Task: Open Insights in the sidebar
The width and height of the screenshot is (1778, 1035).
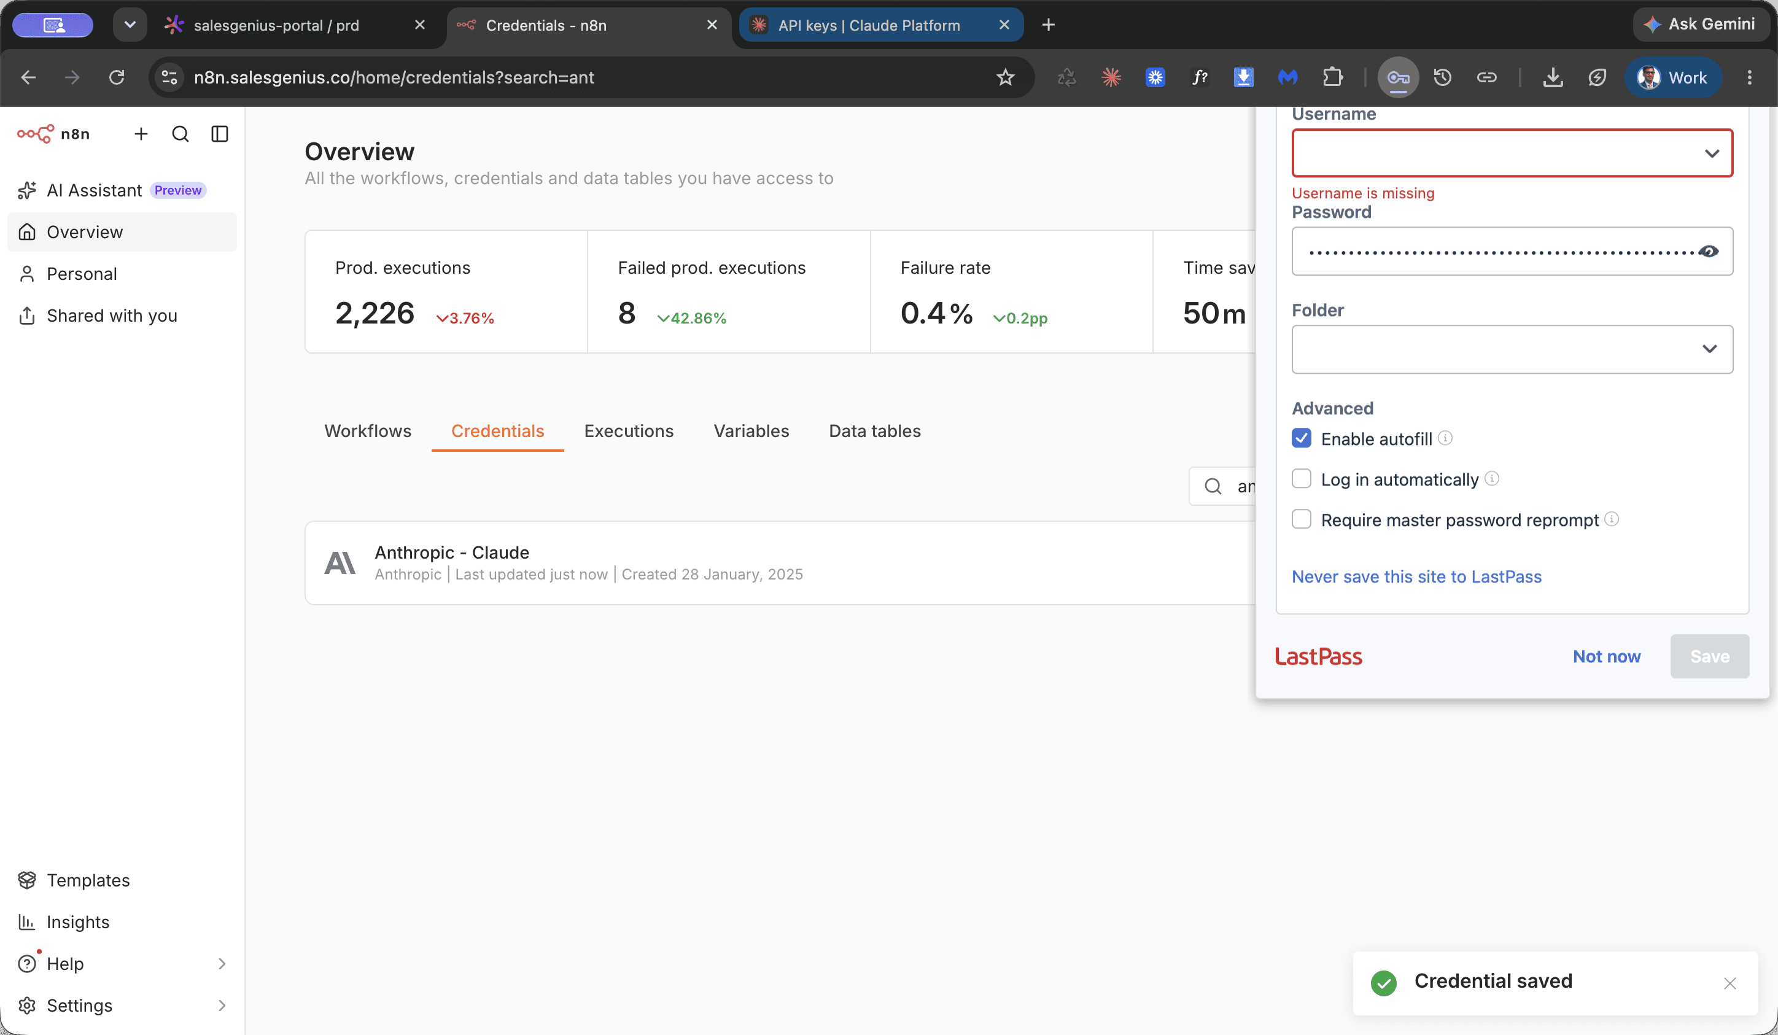Action: [122, 922]
